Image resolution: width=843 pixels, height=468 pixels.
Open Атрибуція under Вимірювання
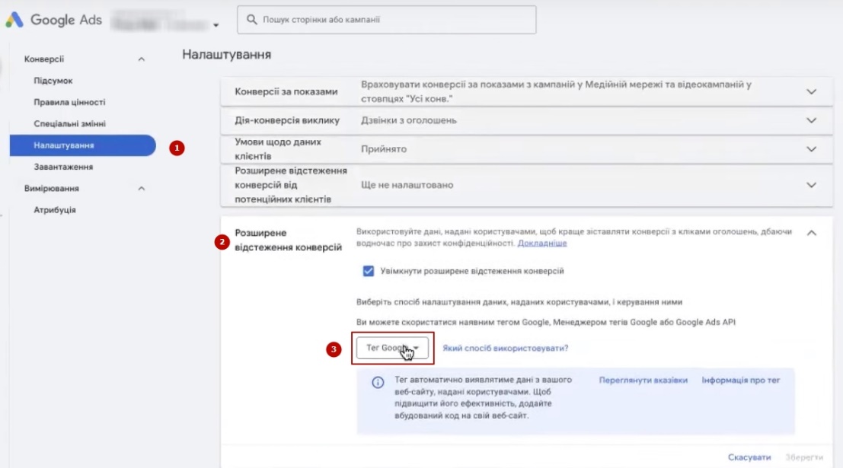click(55, 210)
